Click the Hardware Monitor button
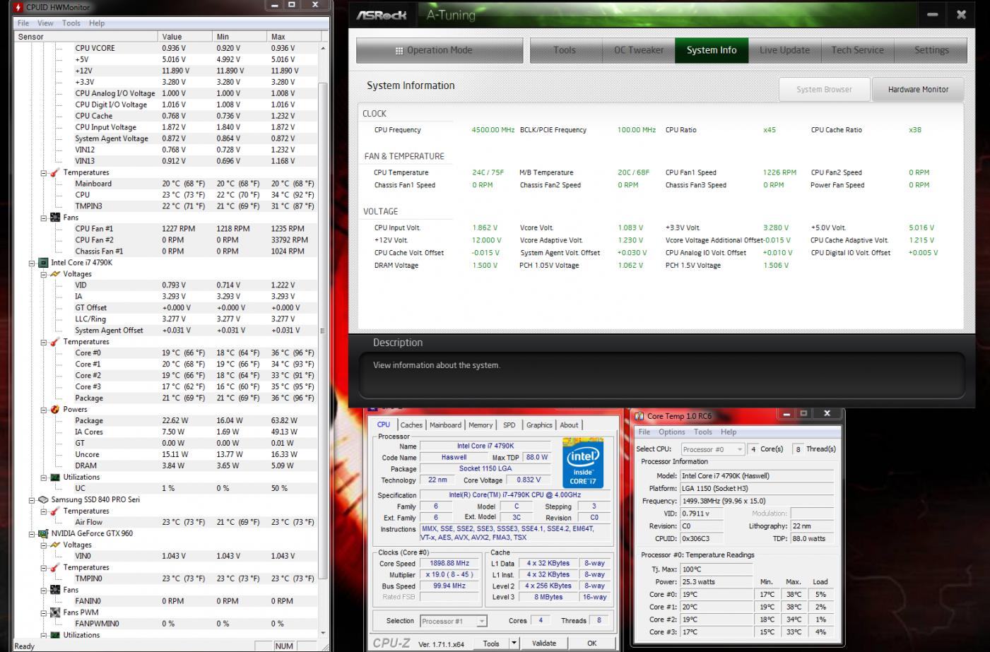 [x=918, y=90]
